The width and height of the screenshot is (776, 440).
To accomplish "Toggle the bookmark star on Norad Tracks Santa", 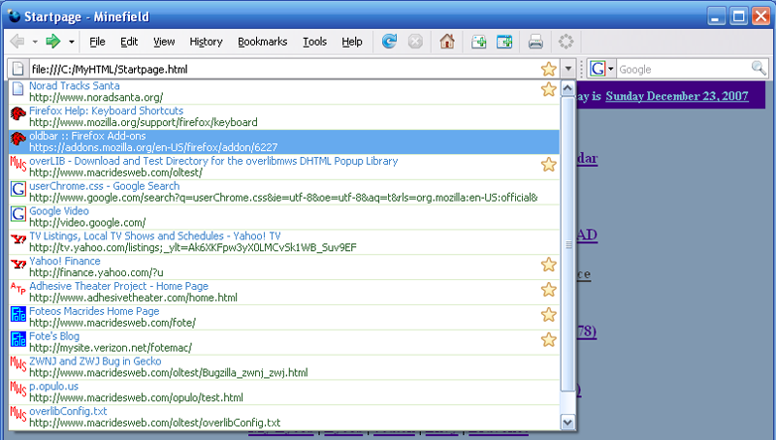I will tap(548, 89).
